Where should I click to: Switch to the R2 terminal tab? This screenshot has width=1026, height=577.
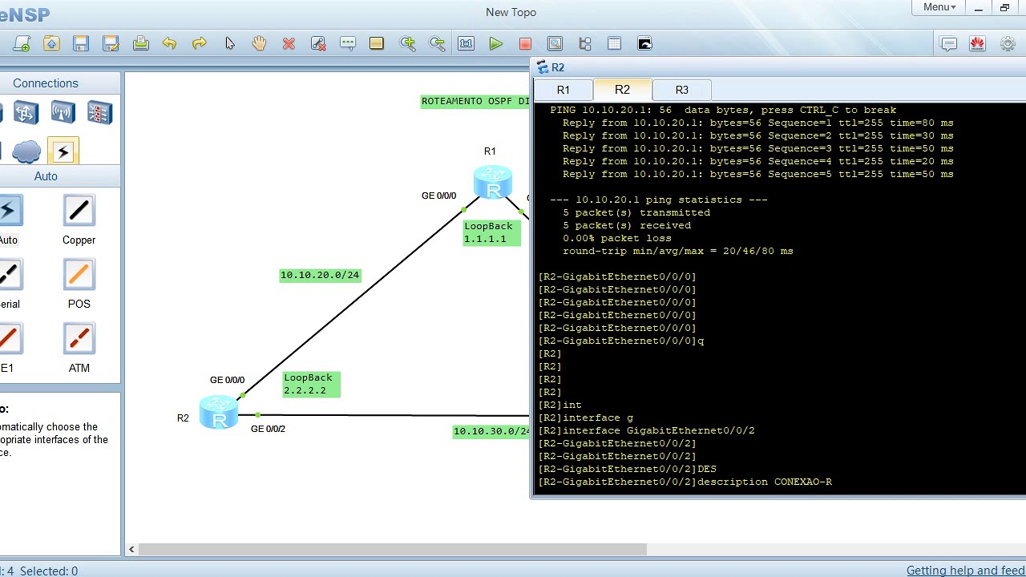point(623,90)
